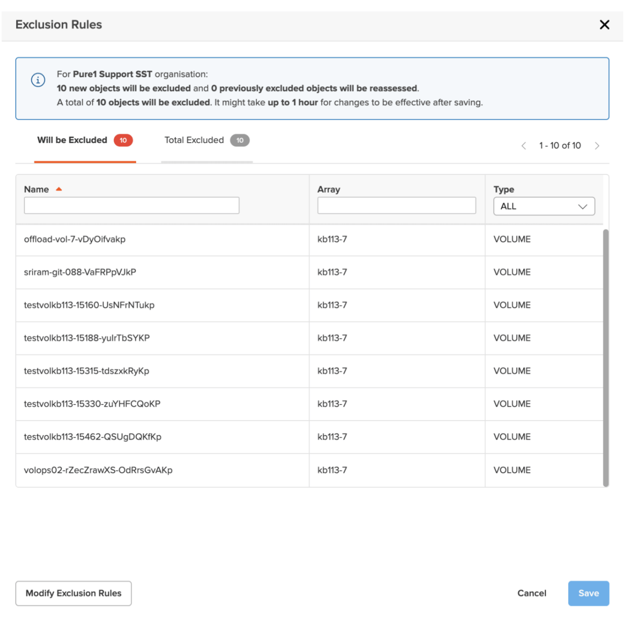This screenshot has width=627, height=629.
Task: Select row testvolkb113-15330-zuYHFCQoKP
Action: point(309,404)
